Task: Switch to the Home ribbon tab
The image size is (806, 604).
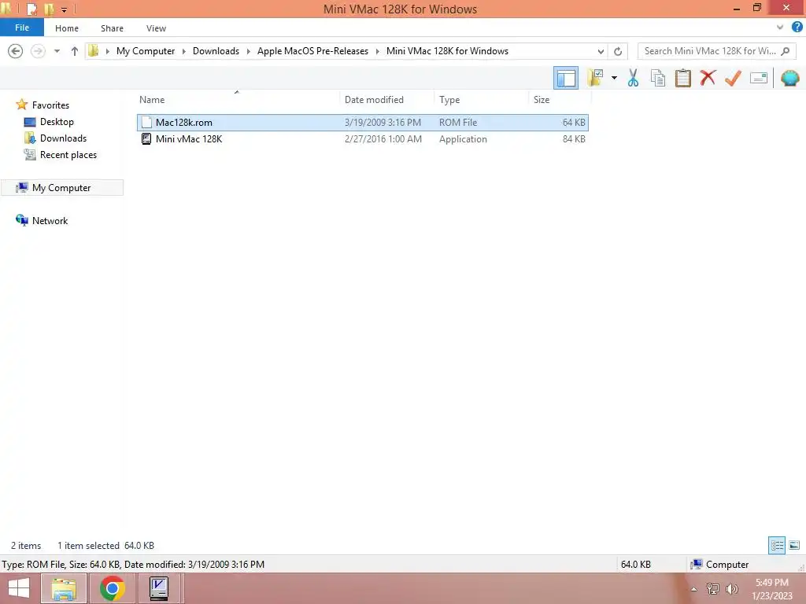Action: [x=67, y=28]
